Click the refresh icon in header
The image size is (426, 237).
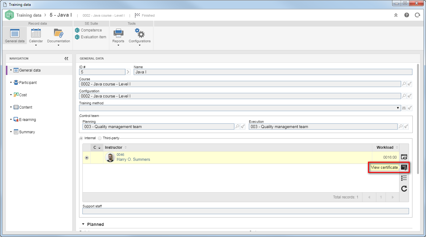(x=417, y=15)
